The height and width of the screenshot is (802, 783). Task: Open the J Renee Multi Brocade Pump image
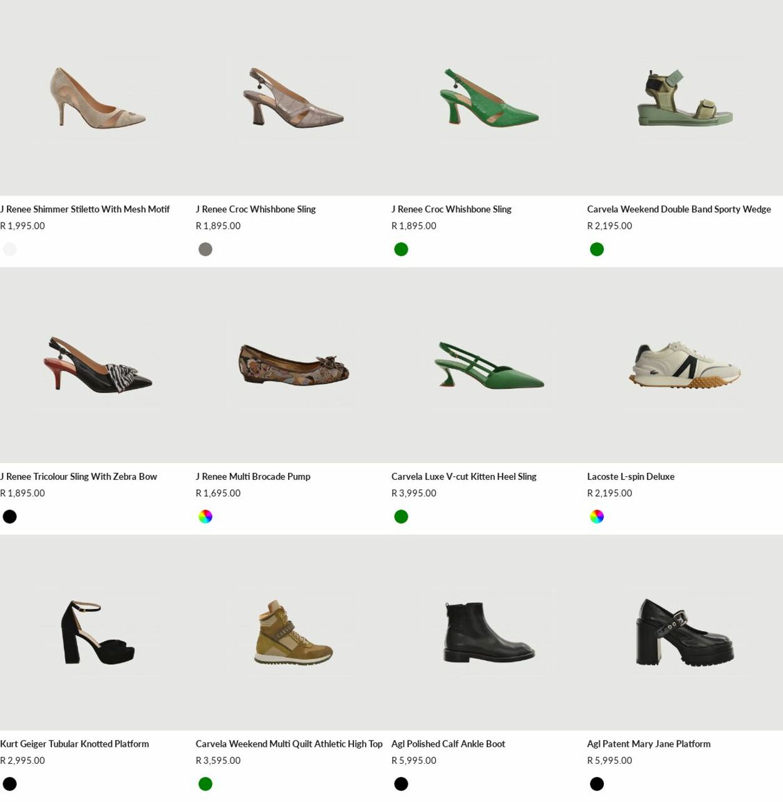pyautogui.click(x=293, y=365)
